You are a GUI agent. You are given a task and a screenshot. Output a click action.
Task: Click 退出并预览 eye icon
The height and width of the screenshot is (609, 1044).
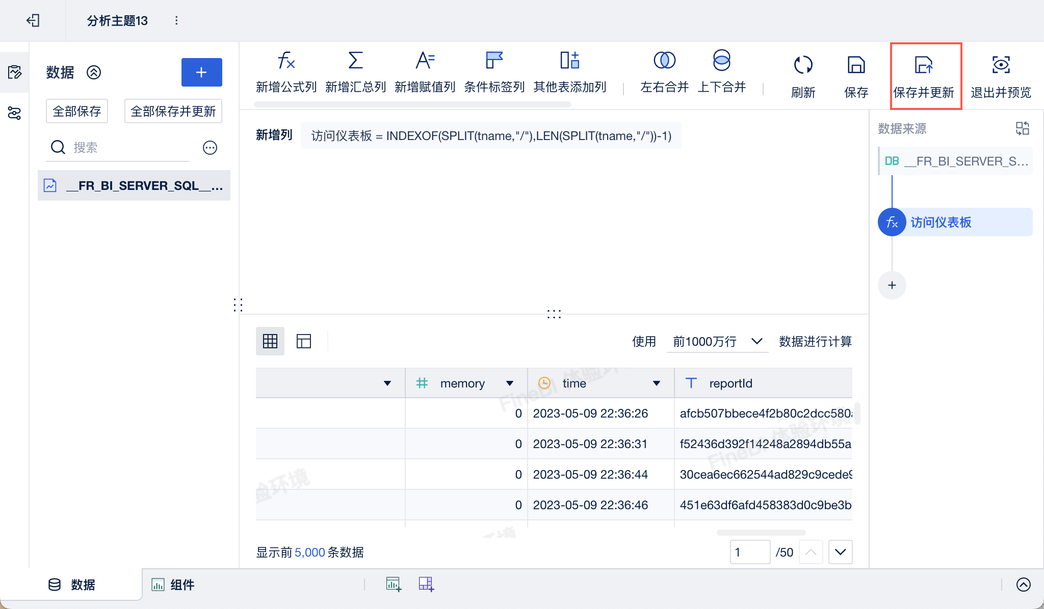coord(1001,65)
